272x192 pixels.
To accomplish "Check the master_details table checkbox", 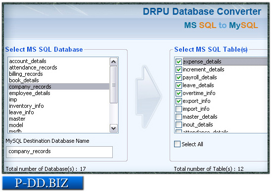I will coord(179,117).
